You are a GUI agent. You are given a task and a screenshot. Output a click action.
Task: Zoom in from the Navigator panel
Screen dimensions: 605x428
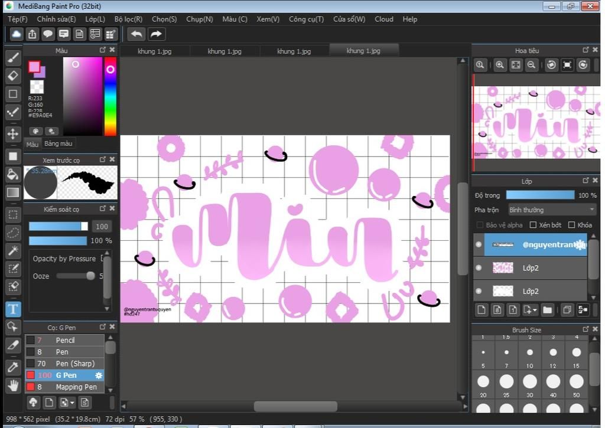pos(500,65)
